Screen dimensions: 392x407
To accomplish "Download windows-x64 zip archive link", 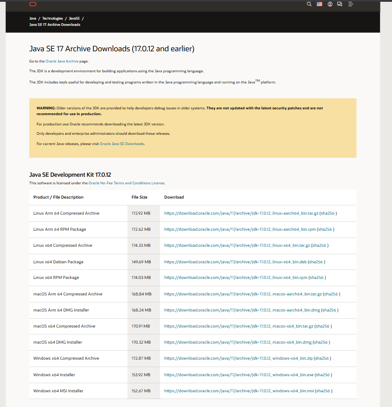I will point(238,358).
